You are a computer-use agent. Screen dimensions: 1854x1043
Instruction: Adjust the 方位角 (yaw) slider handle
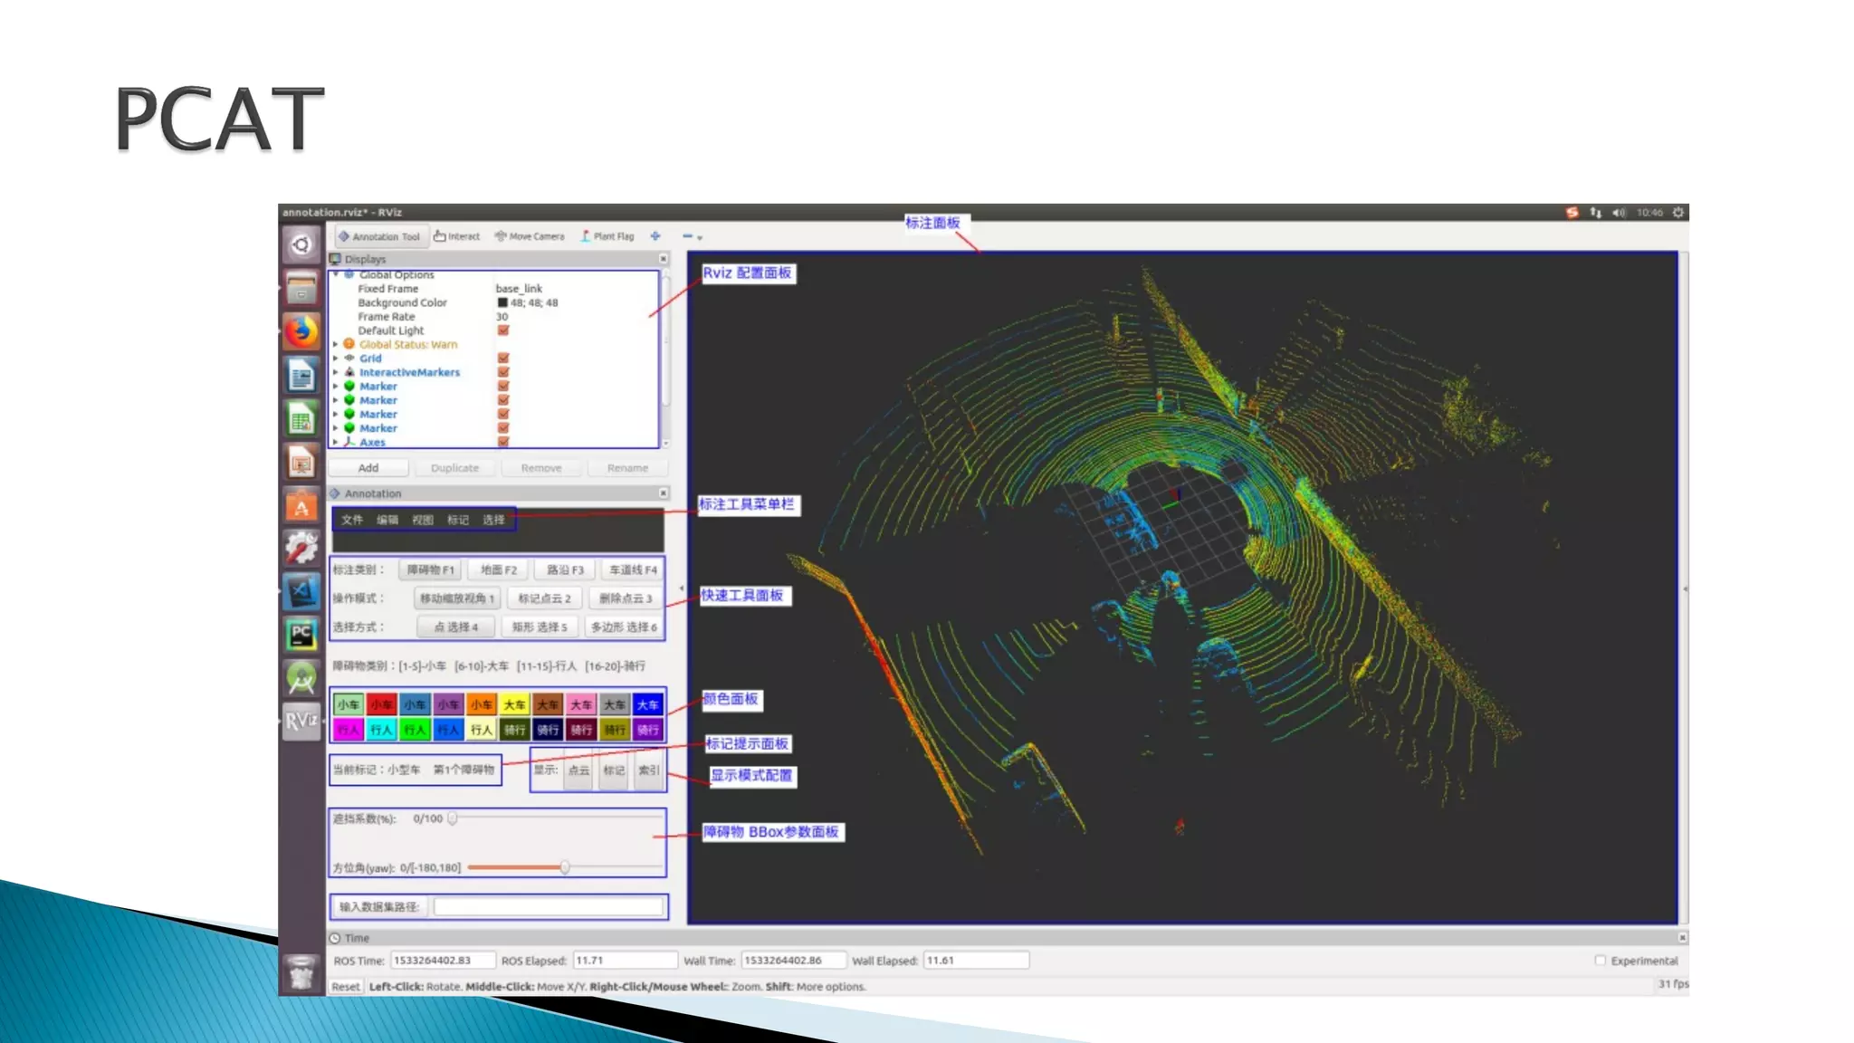(565, 867)
